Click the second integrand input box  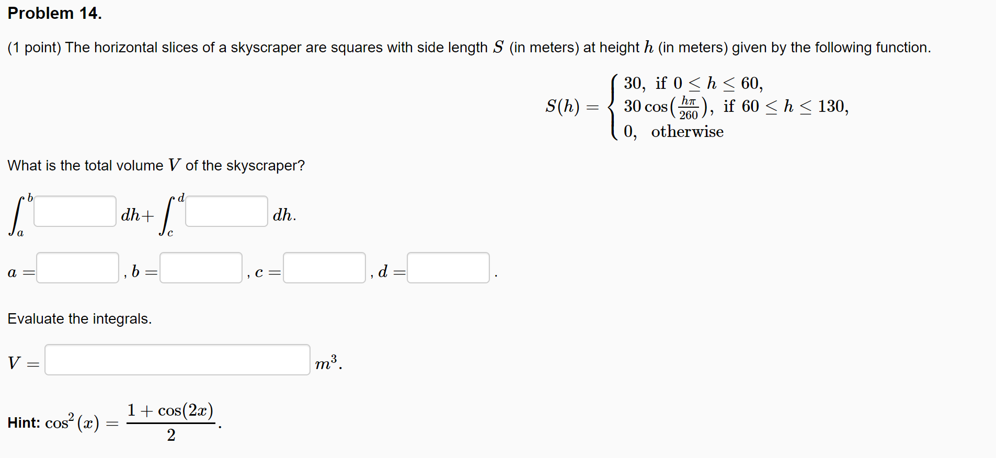[226, 211]
